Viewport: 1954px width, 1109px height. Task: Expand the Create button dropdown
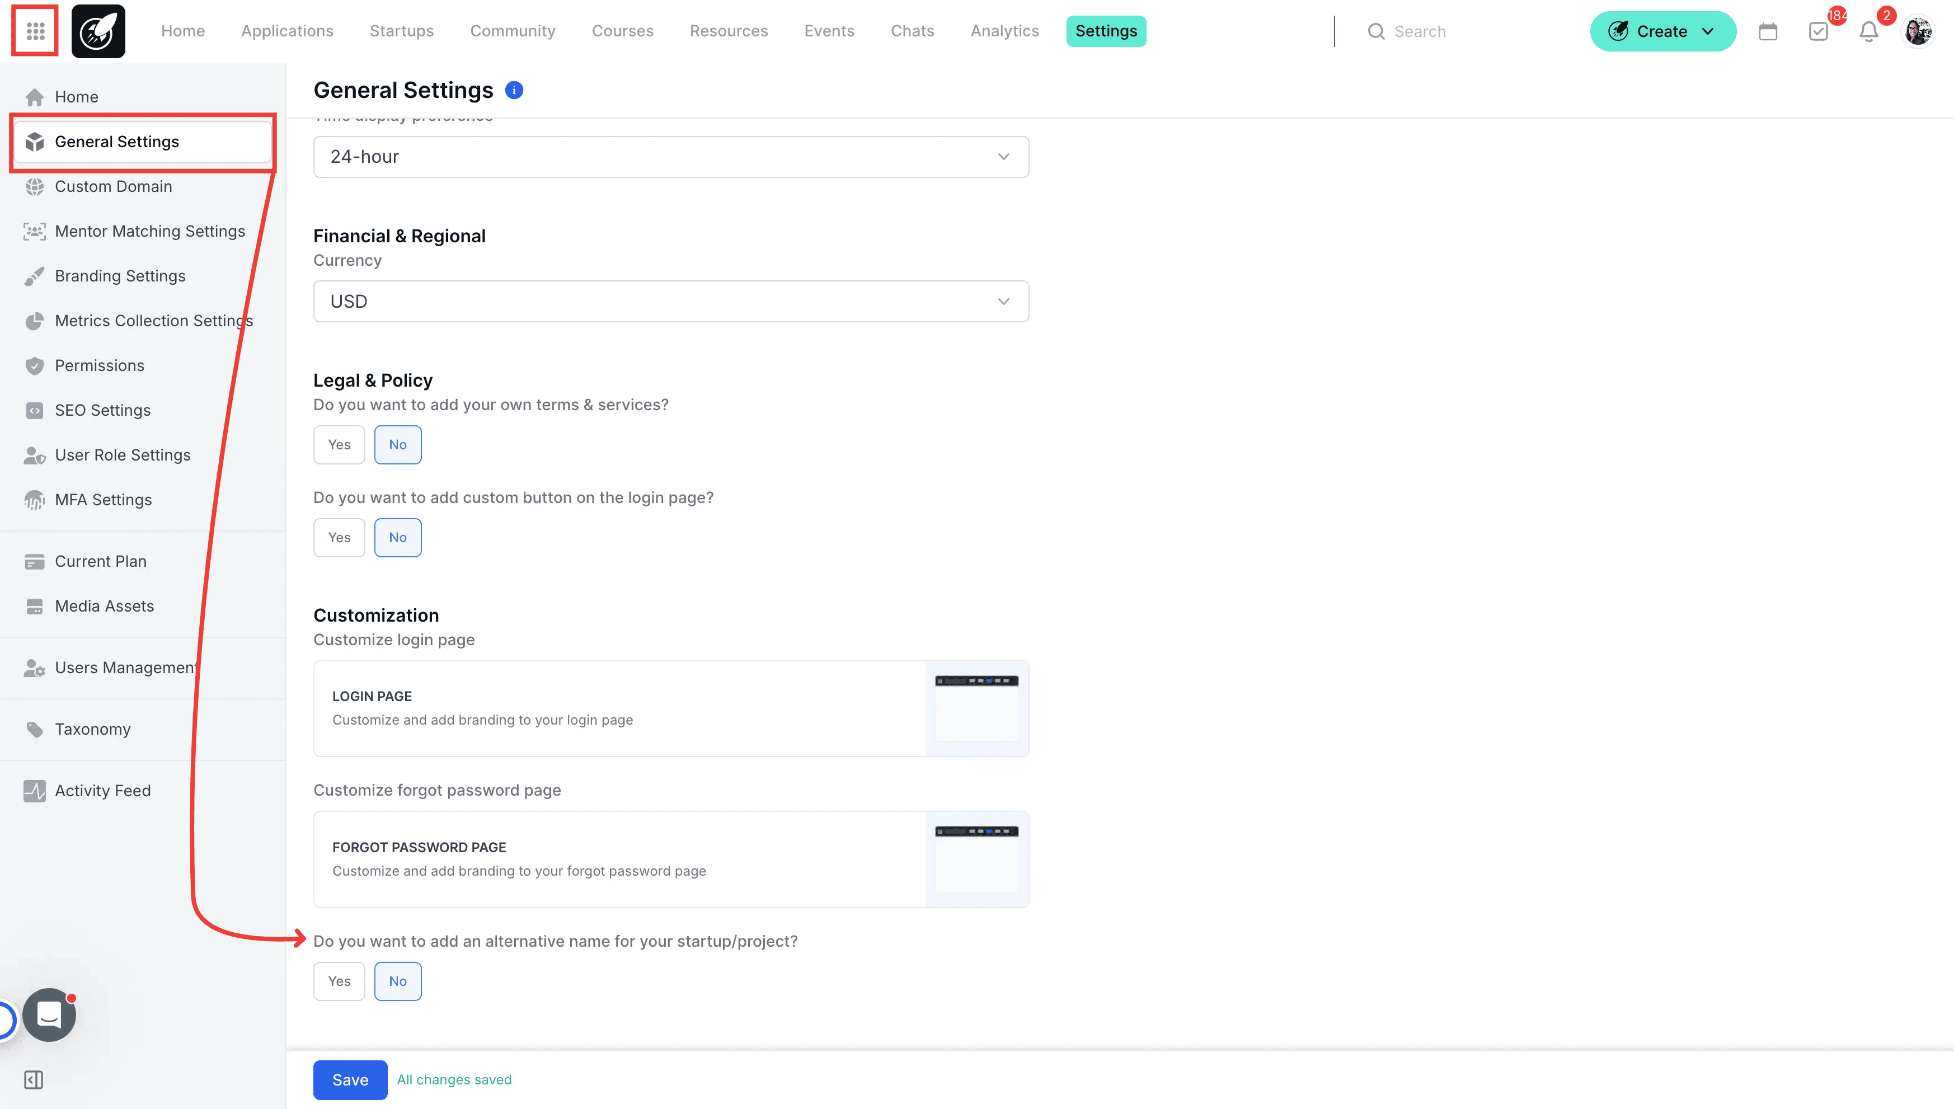1663,31
